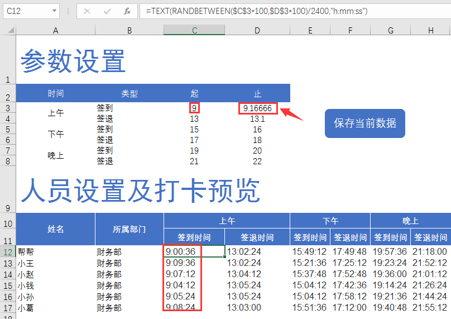451x319 pixels.
Task: Click the 参数设置 title cell
Action: pyautogui.click(x=73, y=61)
